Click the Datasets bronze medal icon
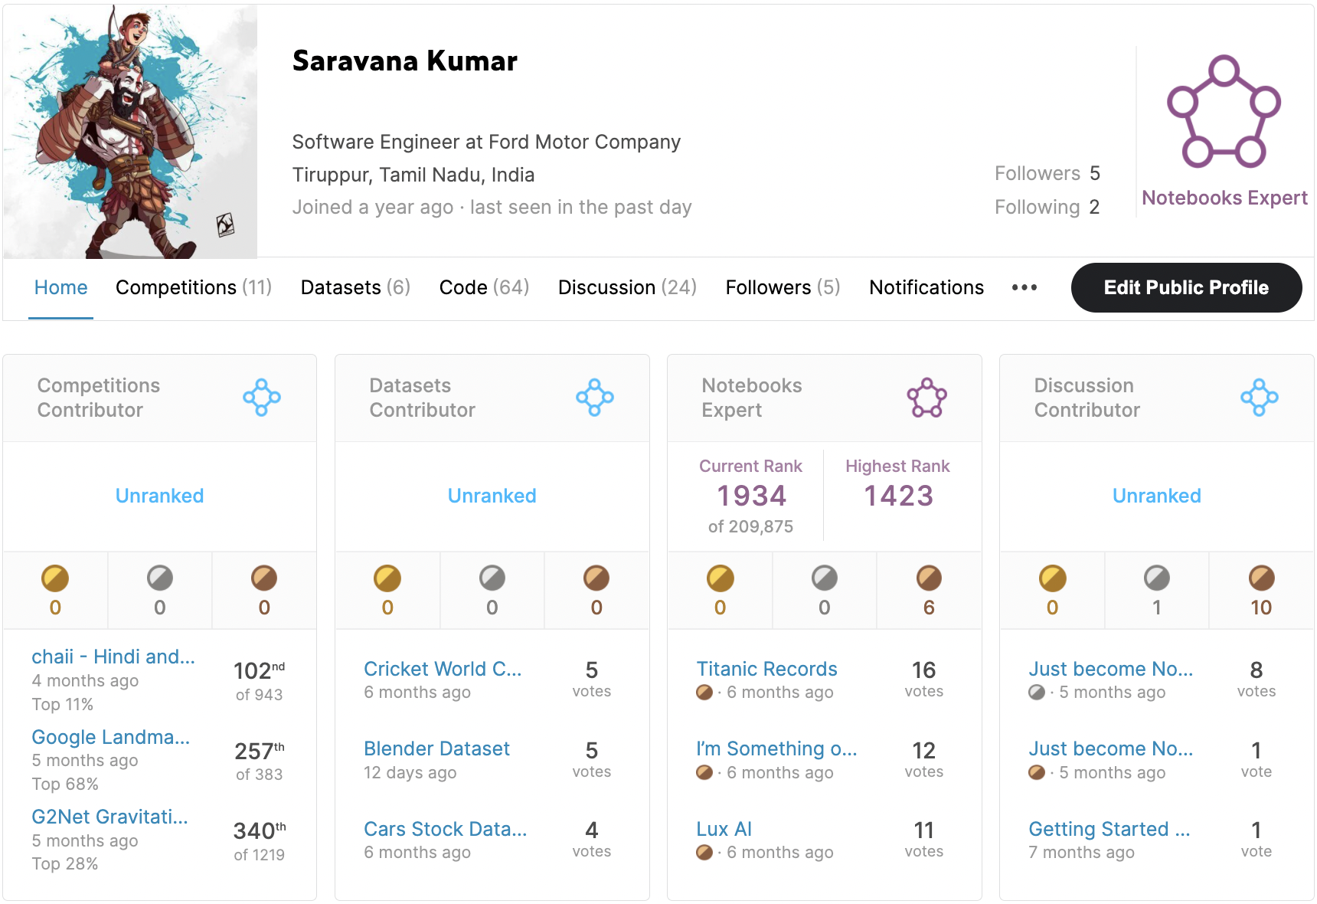The width and height of the screenshot is (1317, 904). click(x=596, y=578)
